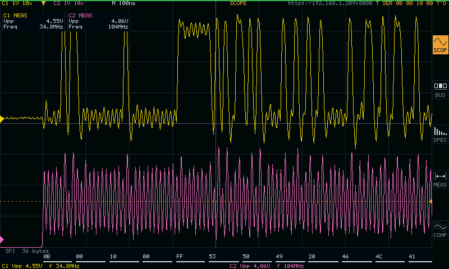
Task: Click the bottom C2 Vpp 4.06V status readout
Action: point(250,266)
